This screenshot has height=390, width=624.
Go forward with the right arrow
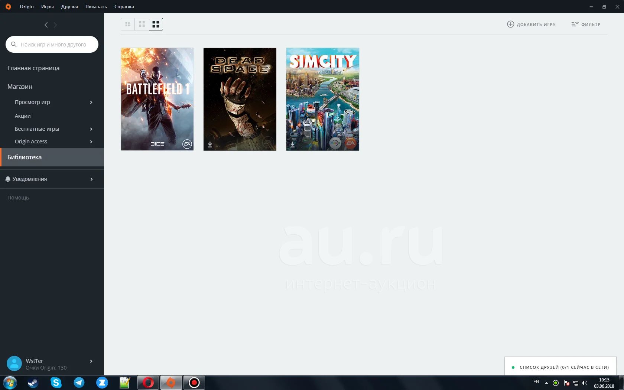tap(55, 25)
